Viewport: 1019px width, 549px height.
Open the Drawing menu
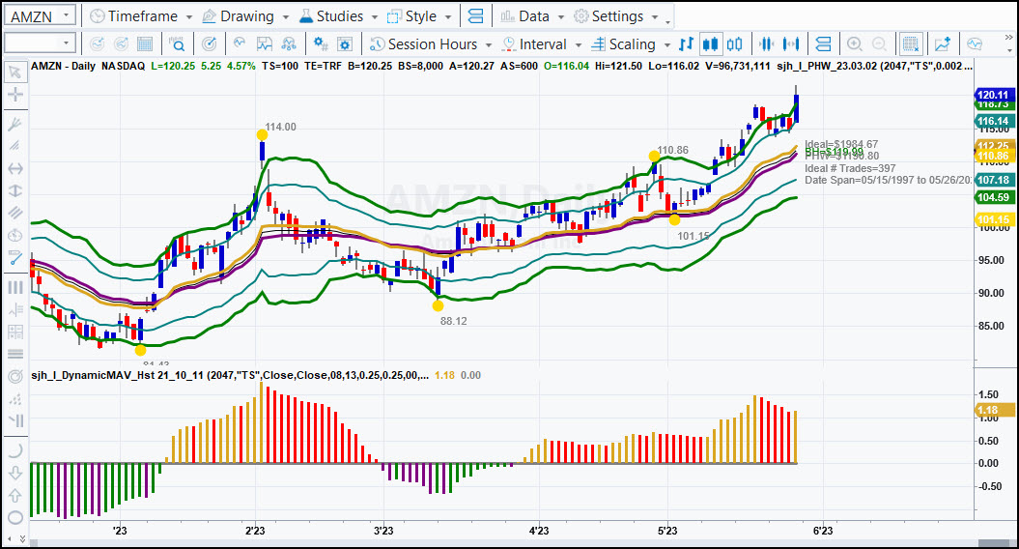[x=239, y=16]
